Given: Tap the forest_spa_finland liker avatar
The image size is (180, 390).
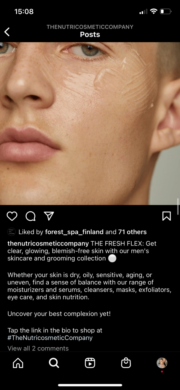Looking at the screenshot, I should click(12, 232).
